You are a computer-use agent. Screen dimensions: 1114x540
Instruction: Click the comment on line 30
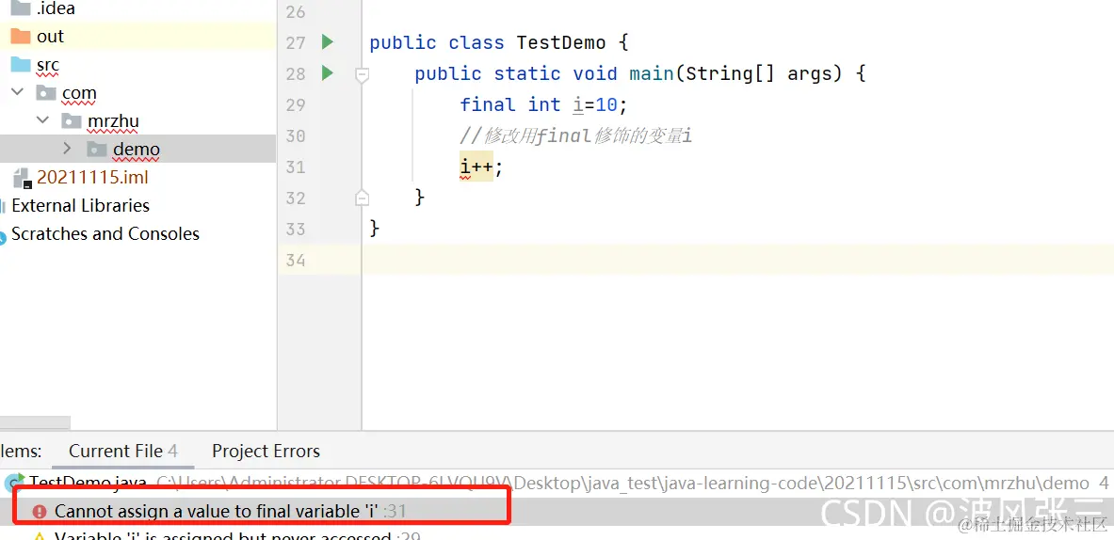[576, 135]
